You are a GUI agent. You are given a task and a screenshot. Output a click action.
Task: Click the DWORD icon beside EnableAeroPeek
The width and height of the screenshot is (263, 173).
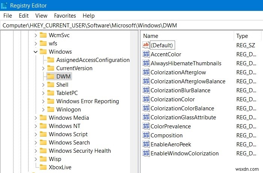(146, 144)
